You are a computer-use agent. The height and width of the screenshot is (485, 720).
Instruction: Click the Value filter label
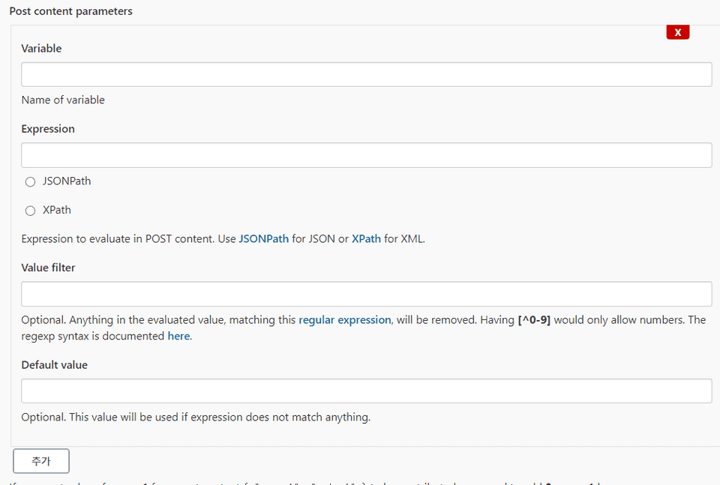point(48,268)
